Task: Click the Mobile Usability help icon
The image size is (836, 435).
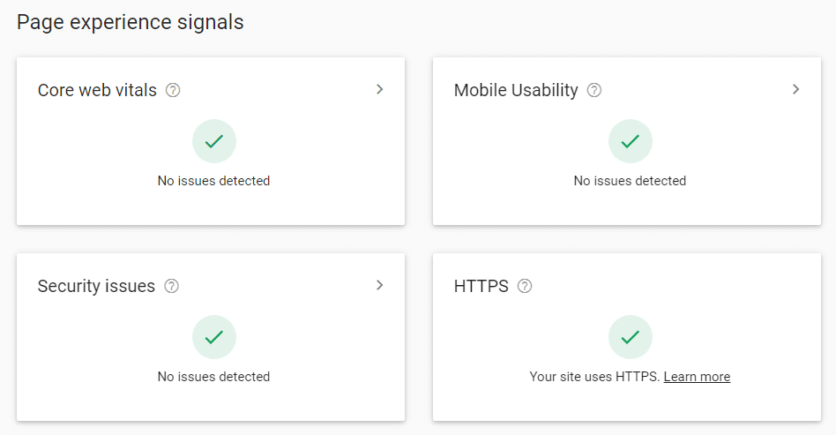Action: click(x=594, y=90)
